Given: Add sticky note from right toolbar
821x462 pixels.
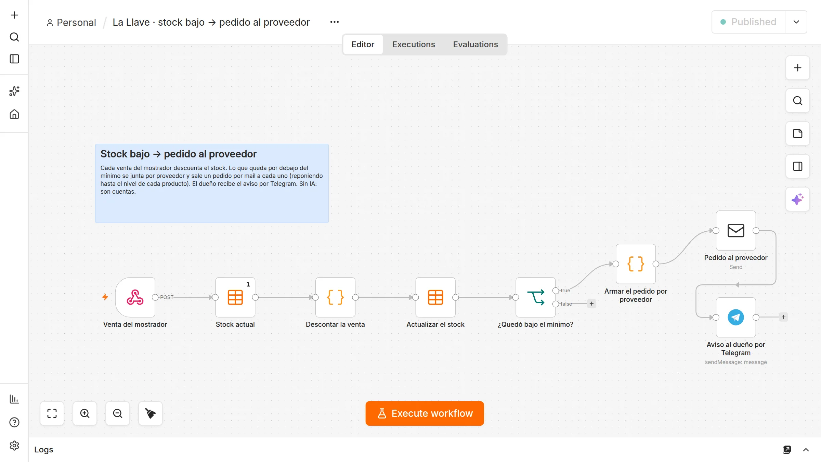Looking at the screenshot, I should coord(798,133).
